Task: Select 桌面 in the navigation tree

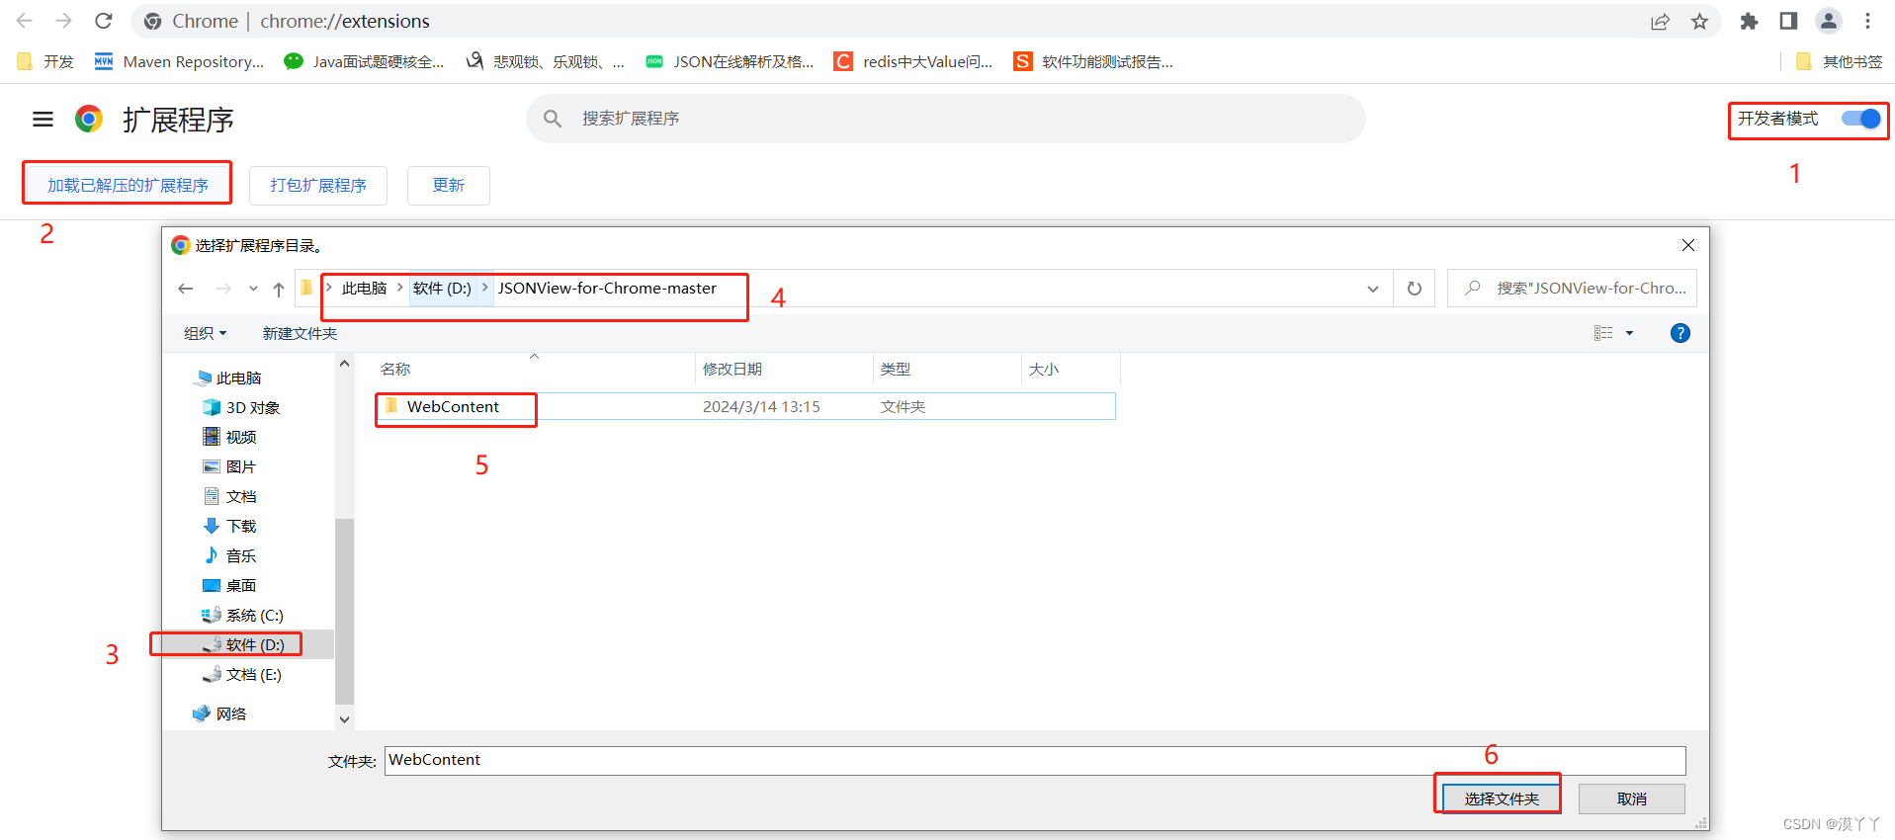Action: (240, 585)
